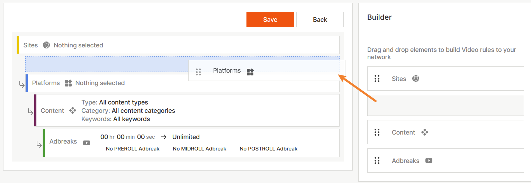Click the Content drag handle in the Builder panel
The width and height of the screenshot is (531, 183).
[377, 132]
